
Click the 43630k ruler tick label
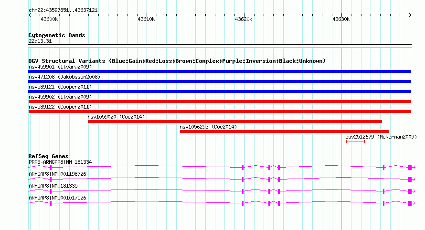click(x=341, y=19)
